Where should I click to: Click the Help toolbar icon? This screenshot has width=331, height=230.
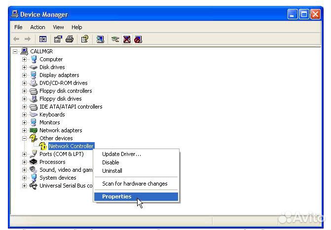click(85, 39)
